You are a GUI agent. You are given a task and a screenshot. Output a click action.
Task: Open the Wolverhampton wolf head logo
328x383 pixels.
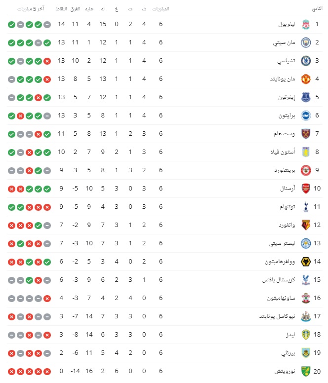[306, 262]
